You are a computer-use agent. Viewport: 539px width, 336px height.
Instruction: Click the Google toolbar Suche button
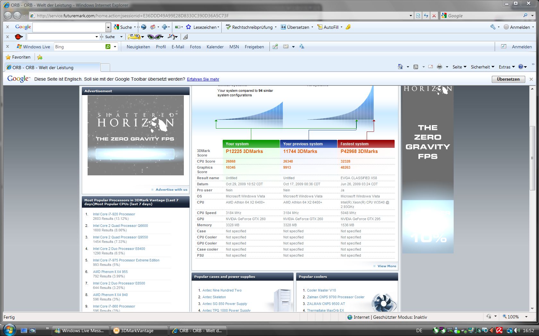point(123,27)
